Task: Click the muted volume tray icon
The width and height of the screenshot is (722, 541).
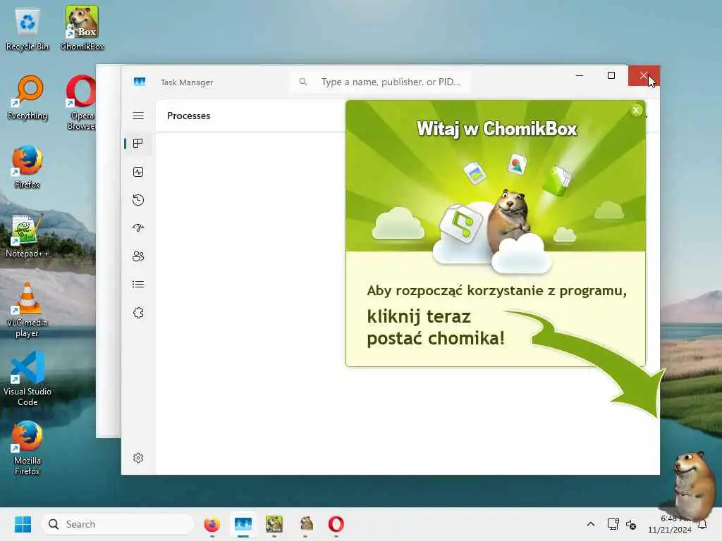Action: 631,524
